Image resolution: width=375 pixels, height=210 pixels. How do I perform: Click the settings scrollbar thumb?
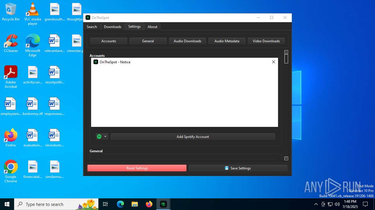(x=286, y=59)
